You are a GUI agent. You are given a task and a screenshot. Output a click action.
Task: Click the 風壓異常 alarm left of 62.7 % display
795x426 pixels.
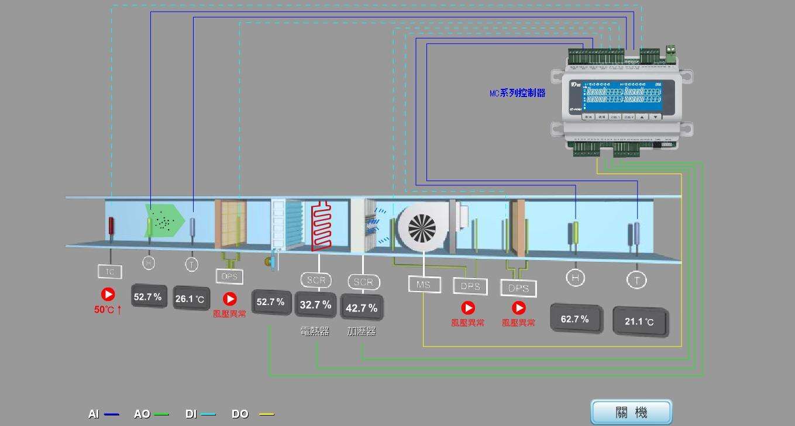coord(518,308)
